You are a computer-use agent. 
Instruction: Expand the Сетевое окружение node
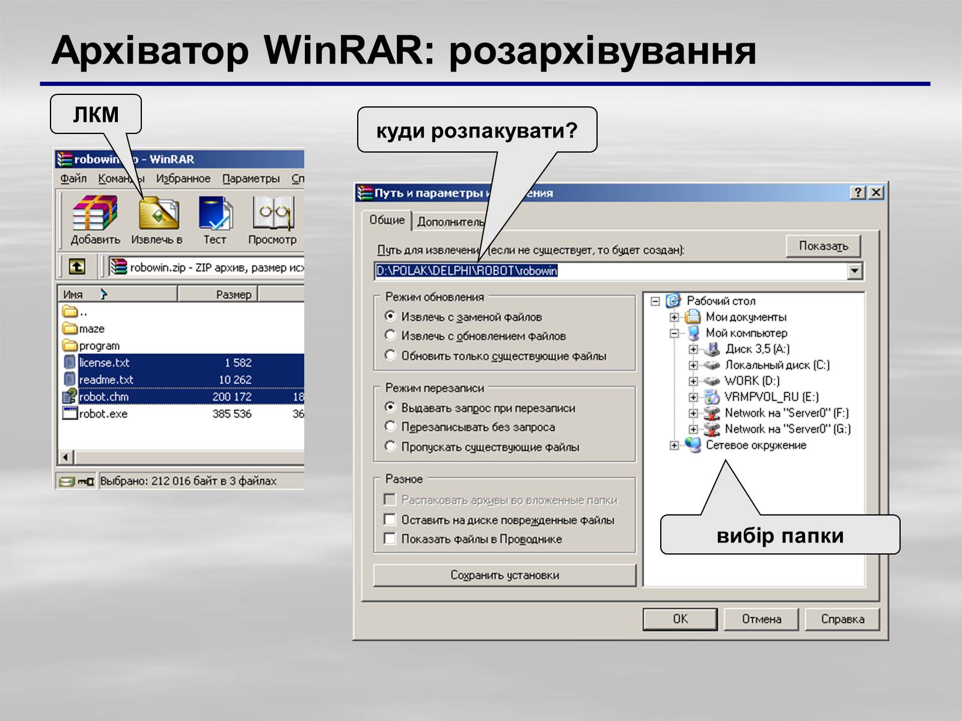tap(674, 445)
